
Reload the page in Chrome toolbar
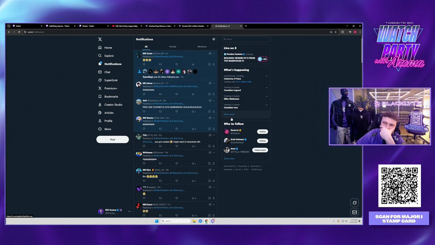(x=19, y=32)
